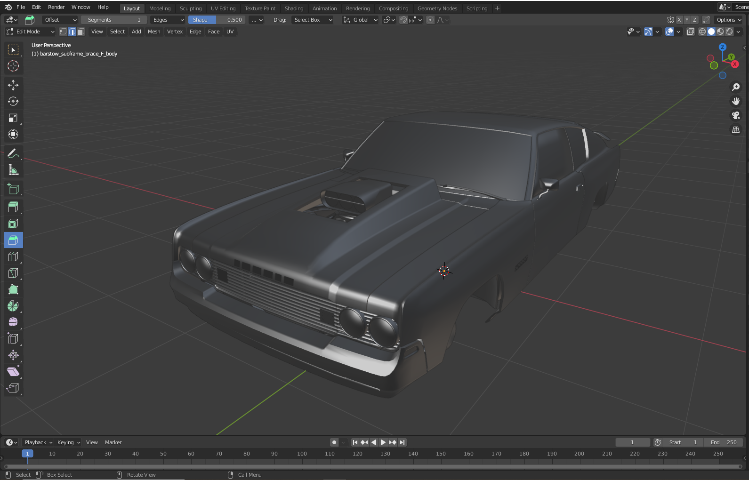The image size is (749, 480).
Task: Select the Rip Region tool
Action: point(13,388)
